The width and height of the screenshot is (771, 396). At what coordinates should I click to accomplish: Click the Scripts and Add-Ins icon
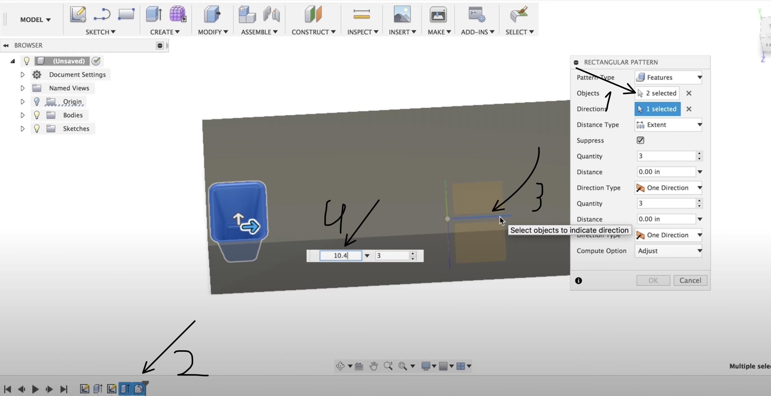point(477,14)
